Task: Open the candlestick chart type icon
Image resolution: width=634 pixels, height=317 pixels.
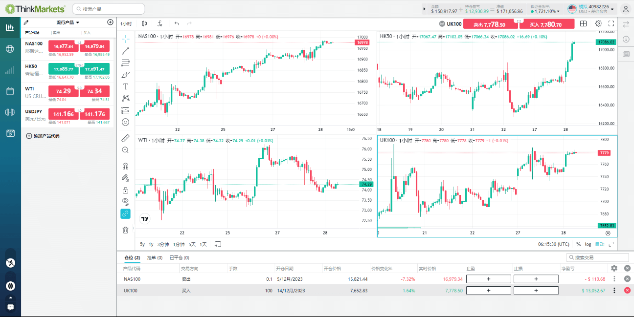Action: [x=144, y=23]
